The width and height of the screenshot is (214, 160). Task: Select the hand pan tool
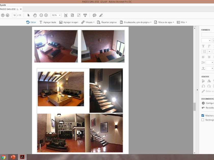pyautogui.click(x=35, y=15)
